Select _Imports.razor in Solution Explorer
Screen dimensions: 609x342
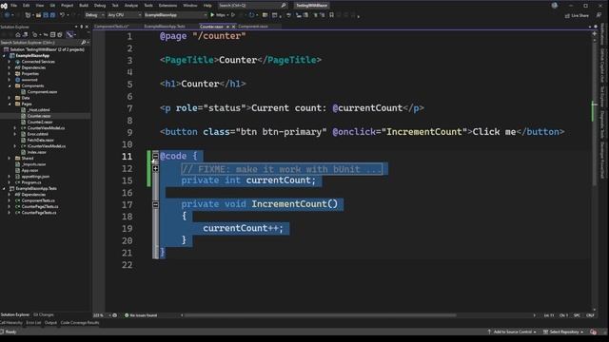[x=33, y=164]
